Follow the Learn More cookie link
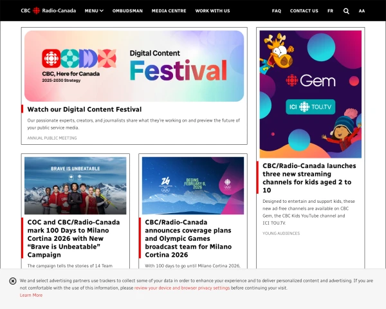The width and height of the screenshot is (386, 309). point(31,295)
